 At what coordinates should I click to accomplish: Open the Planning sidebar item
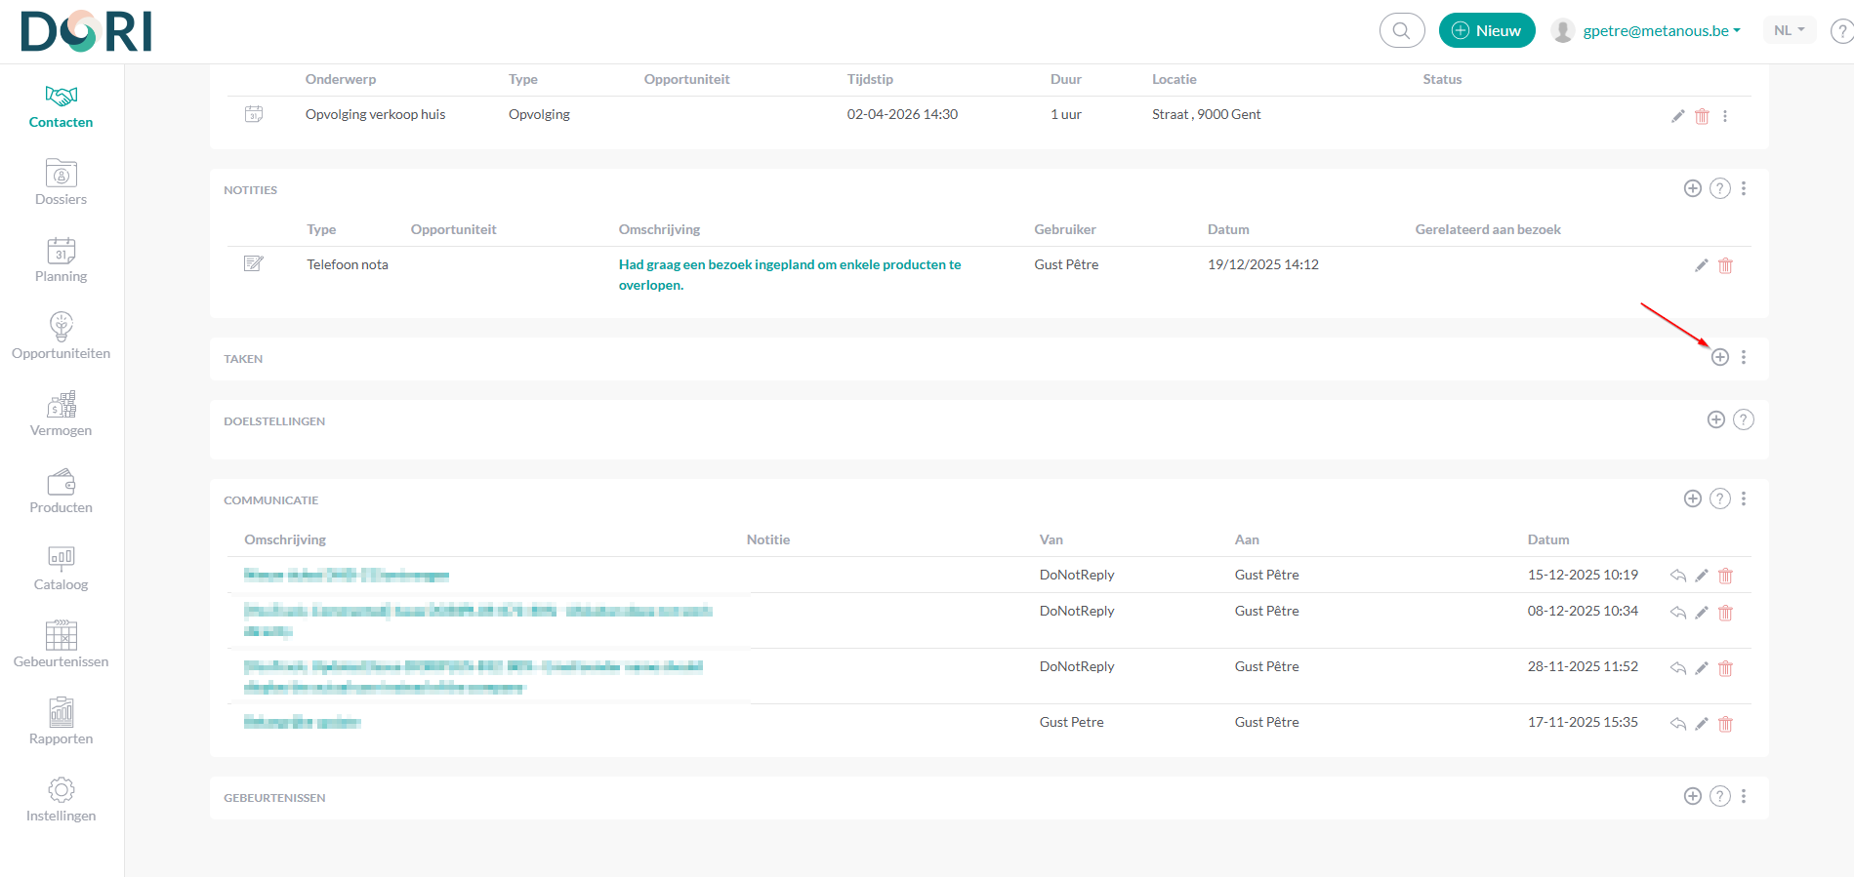click(x=61, y=259)
